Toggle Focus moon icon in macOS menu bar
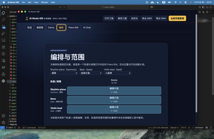The height and width of the screenshot is (139, 214). tap(158, 2)
